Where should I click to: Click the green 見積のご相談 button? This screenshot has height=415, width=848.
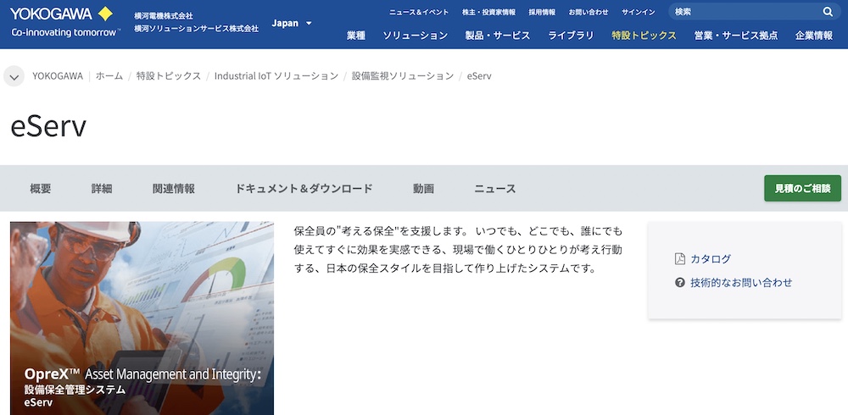(802, 188)
